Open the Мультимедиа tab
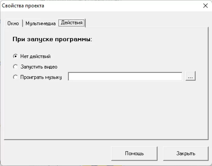Viewport: 212px width, 166px height. (40, 24)
